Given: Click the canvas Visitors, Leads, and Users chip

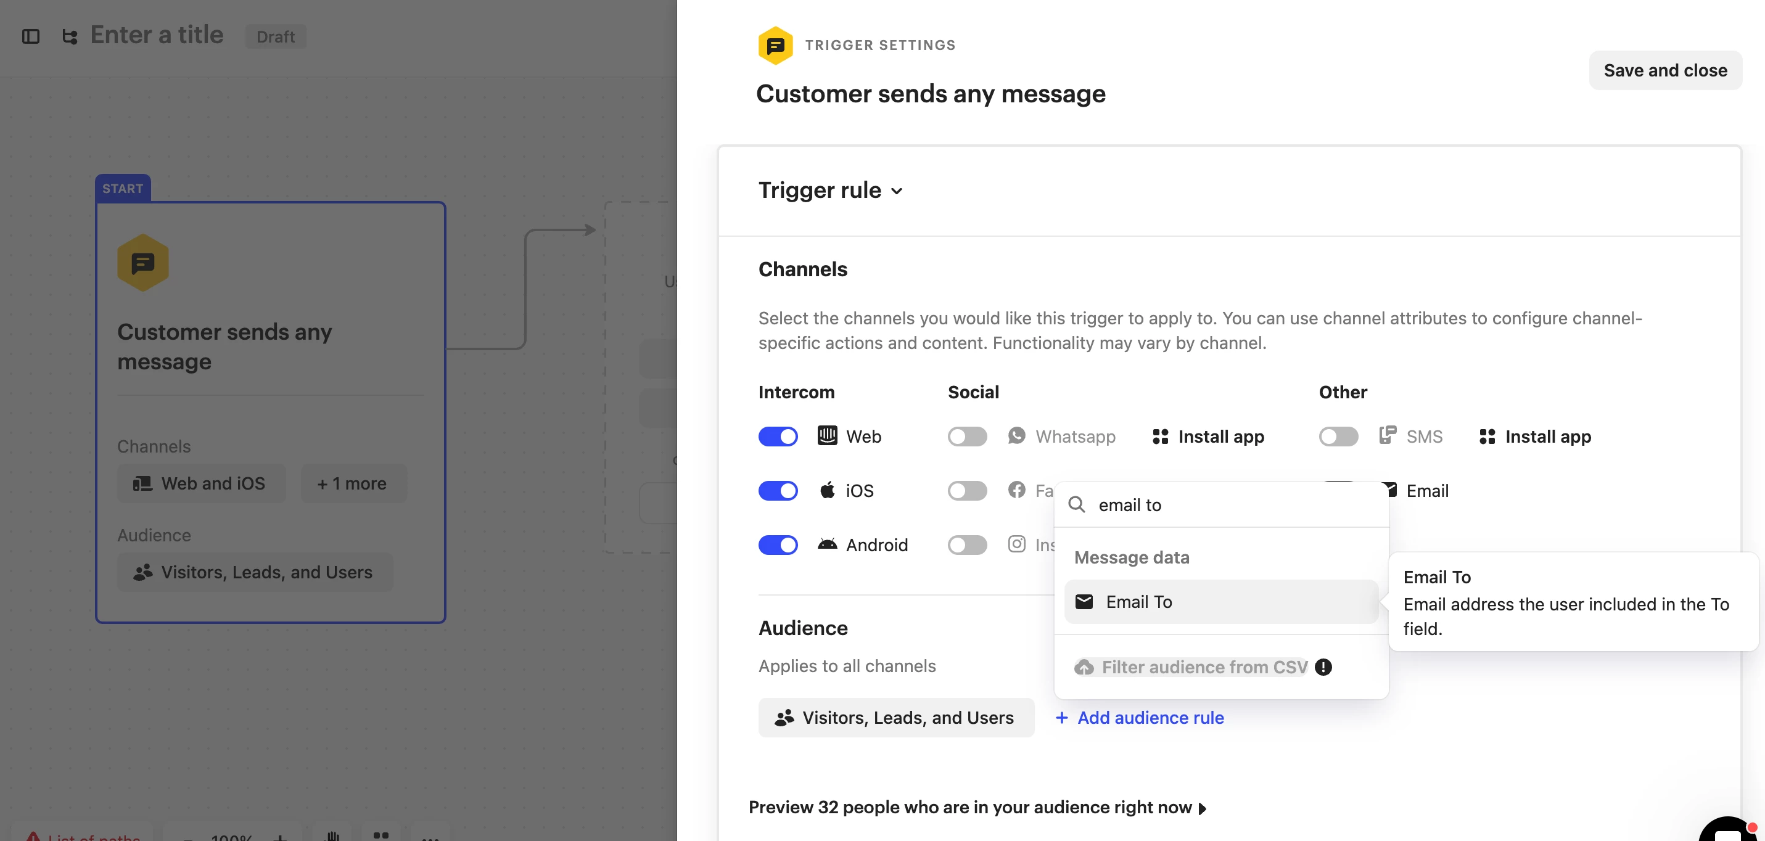Looking at the screenshot, I should [255, 573].
